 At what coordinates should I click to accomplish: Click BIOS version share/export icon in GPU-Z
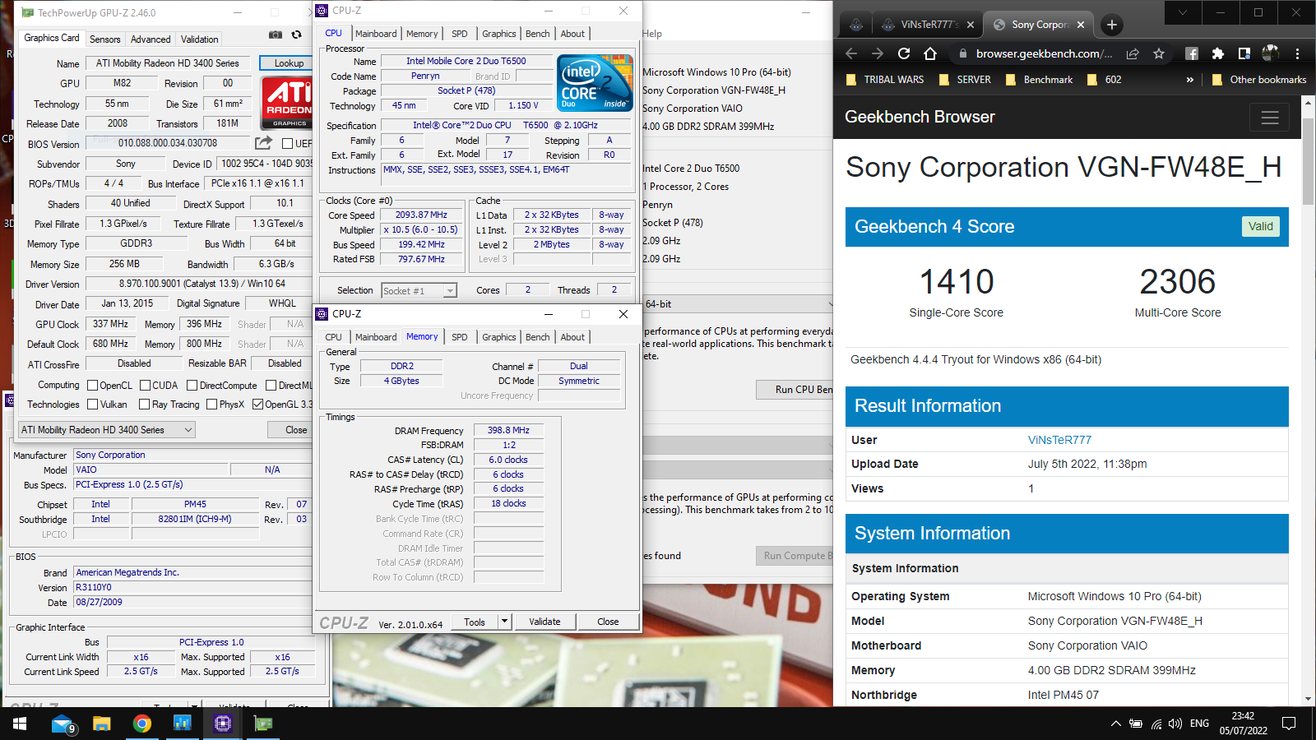click(263, 142)
